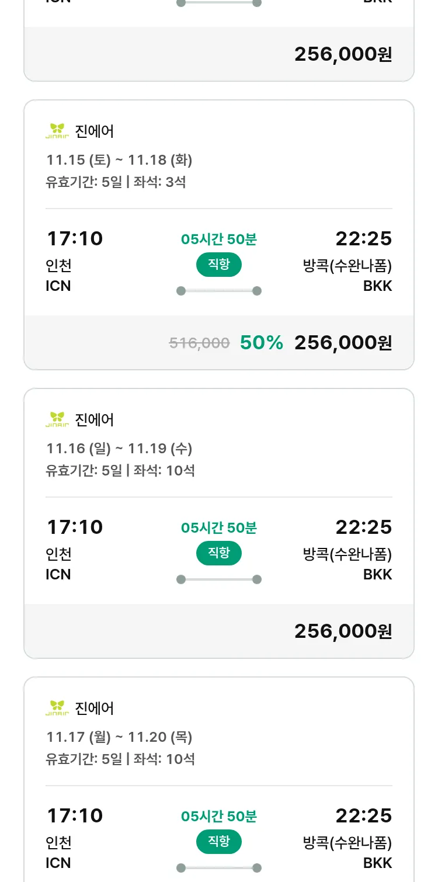The image size is (438, 882).
Task: Click 직항 badge on 11.15 flight
Action: (x=218, y=265)
